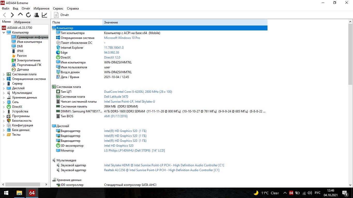Select Датчики sensor item in tree
Viewport: 353px width, 198px height.
(x=23, y=70)
